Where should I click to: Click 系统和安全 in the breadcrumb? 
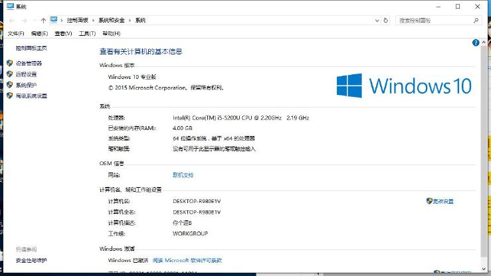coord(112,21)
